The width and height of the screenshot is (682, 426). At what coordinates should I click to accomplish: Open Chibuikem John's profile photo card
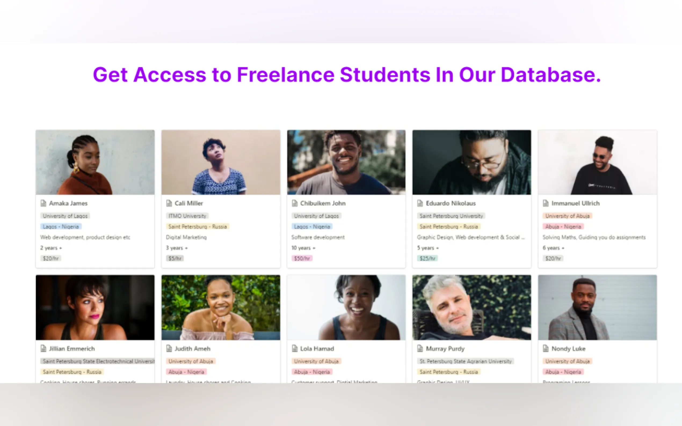point(346,162)
